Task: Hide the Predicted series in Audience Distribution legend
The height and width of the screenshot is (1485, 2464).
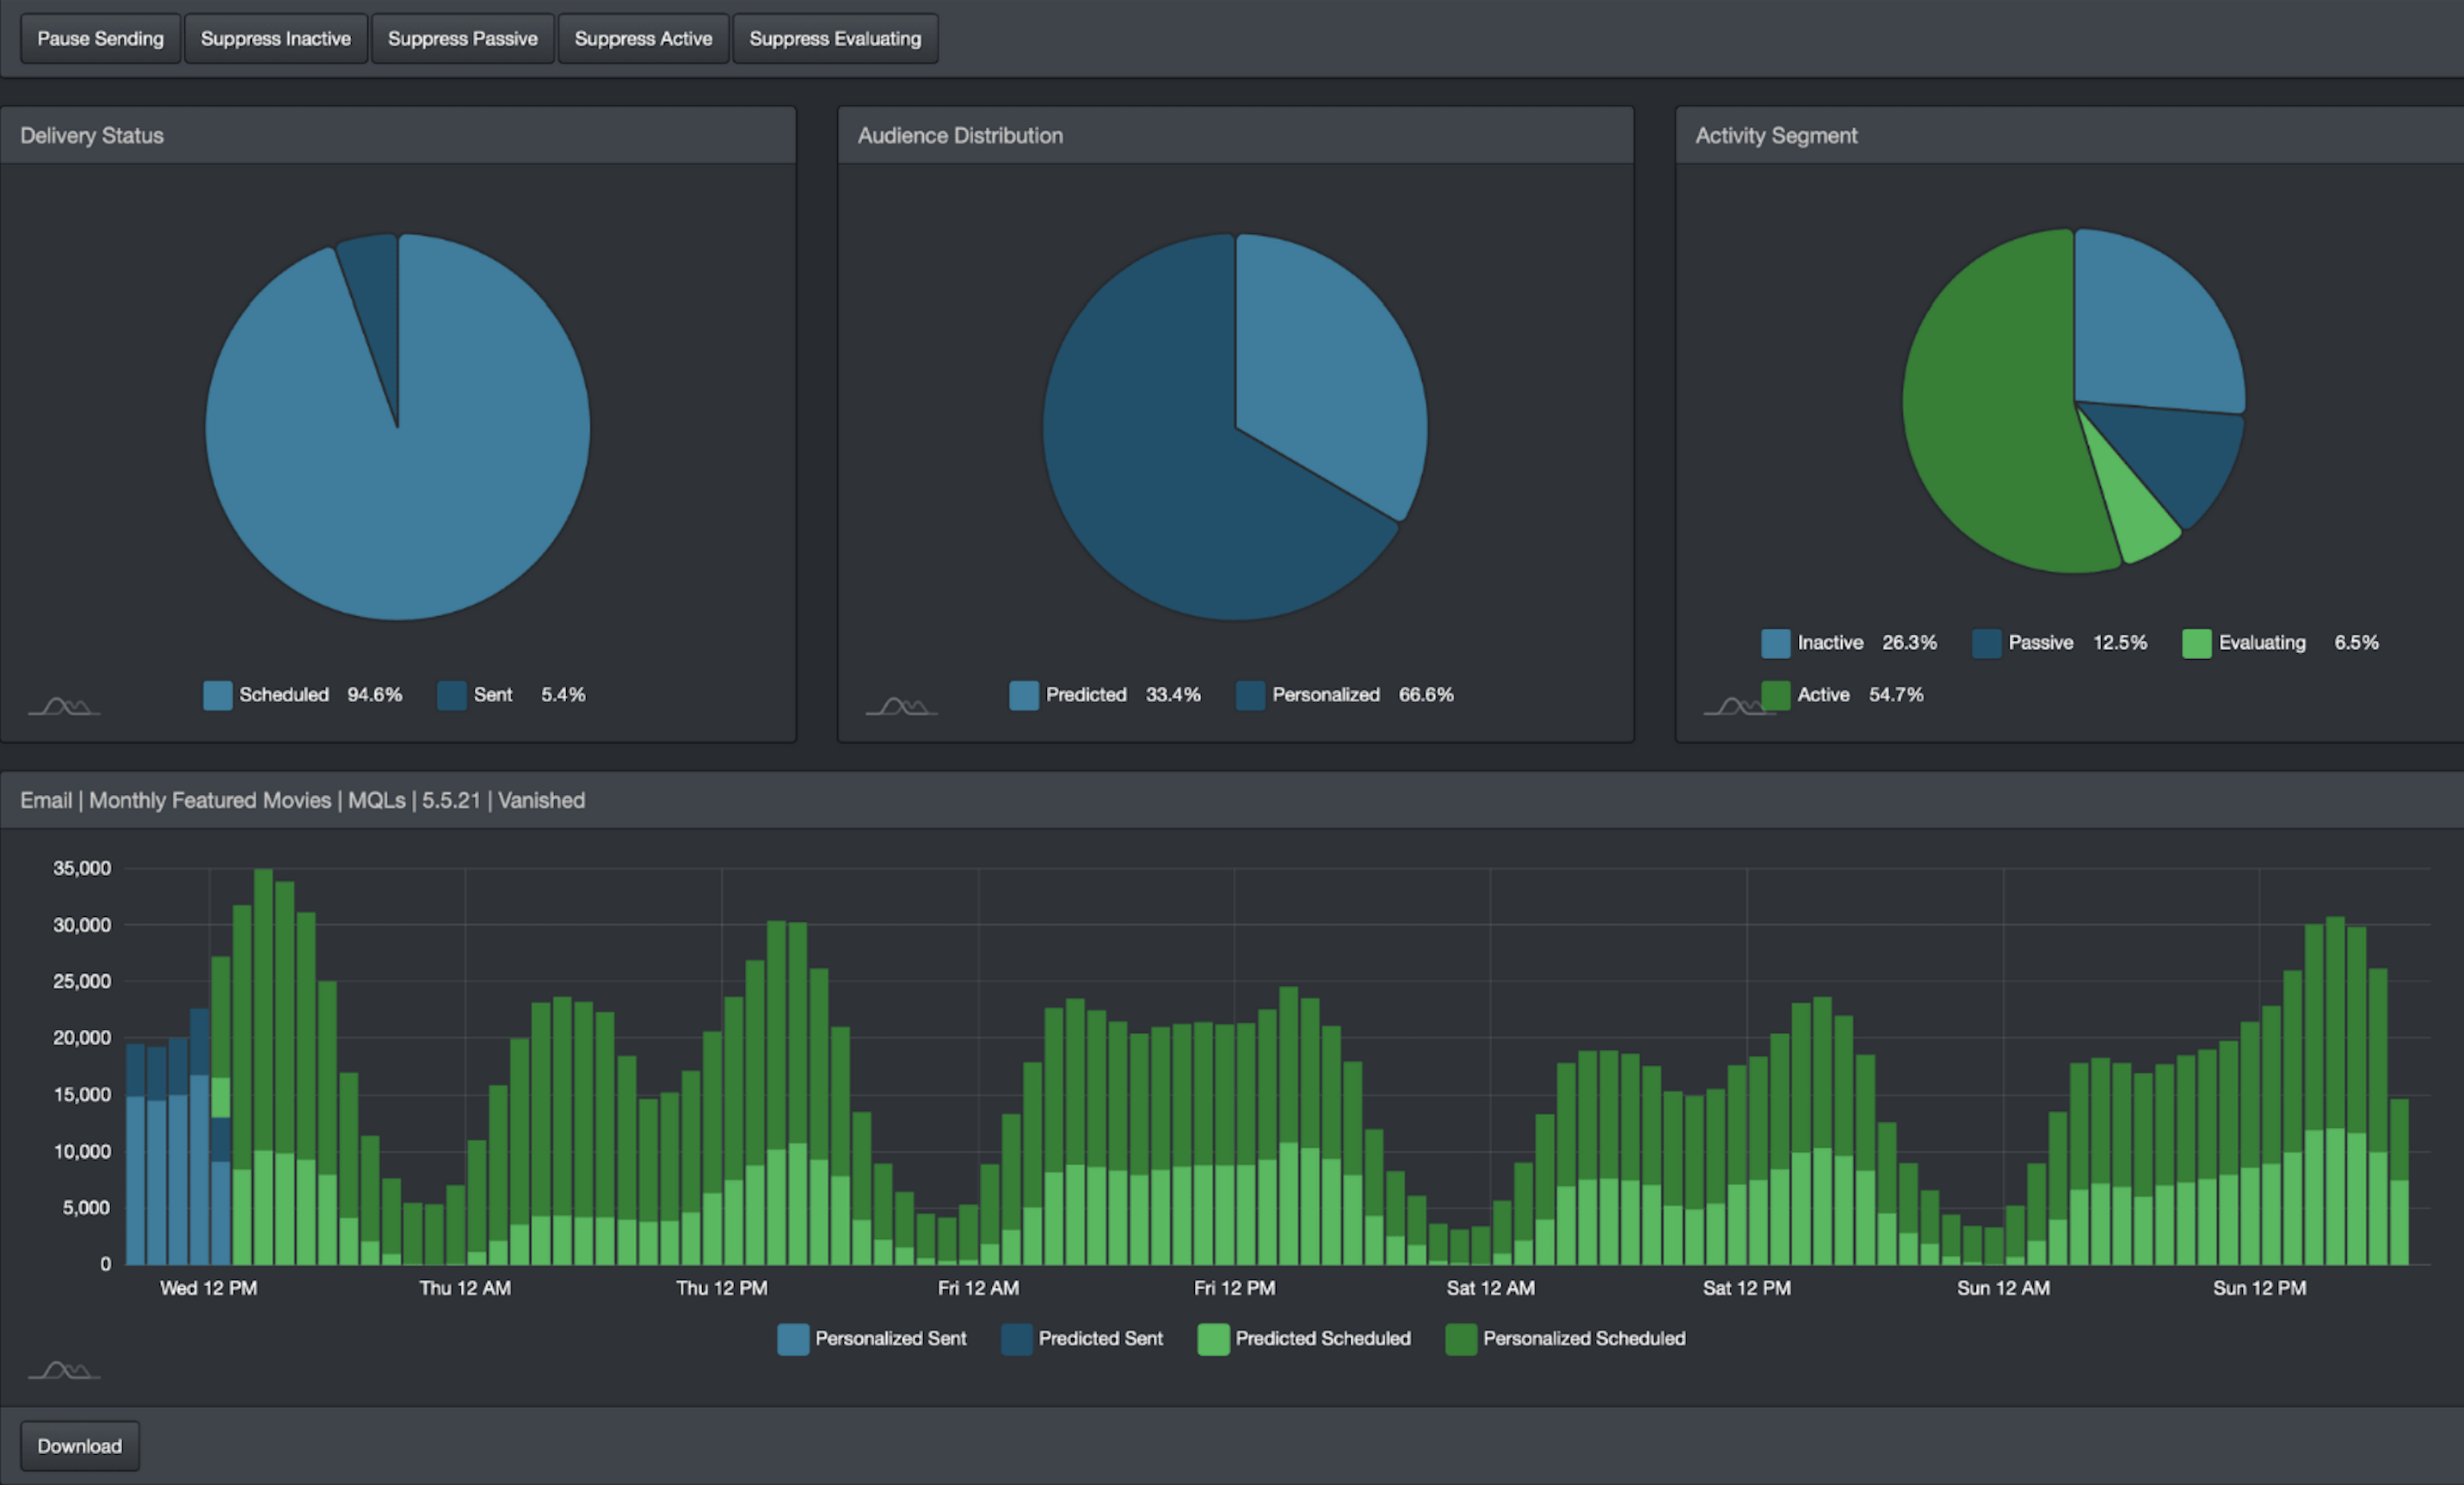Action: point(1085,695)
